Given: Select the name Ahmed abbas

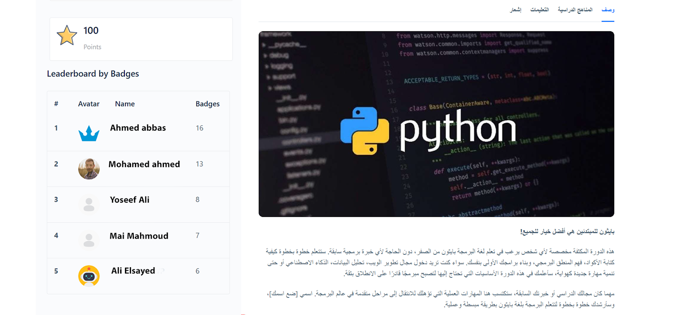Looking at the screenshot, I should (138, 128).
